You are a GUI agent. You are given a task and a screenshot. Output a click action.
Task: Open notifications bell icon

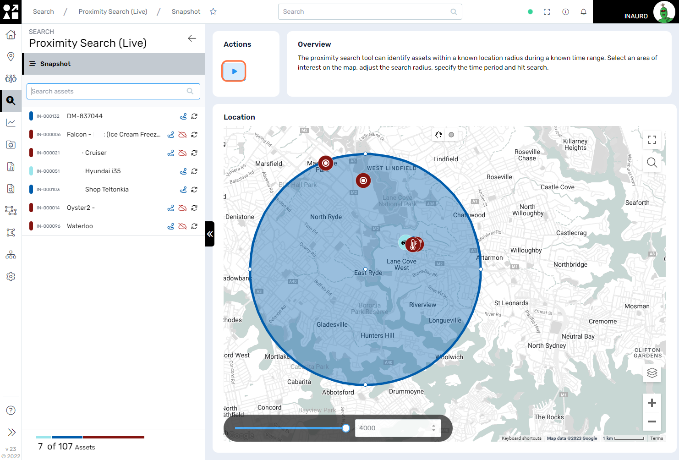pos(583,12)
